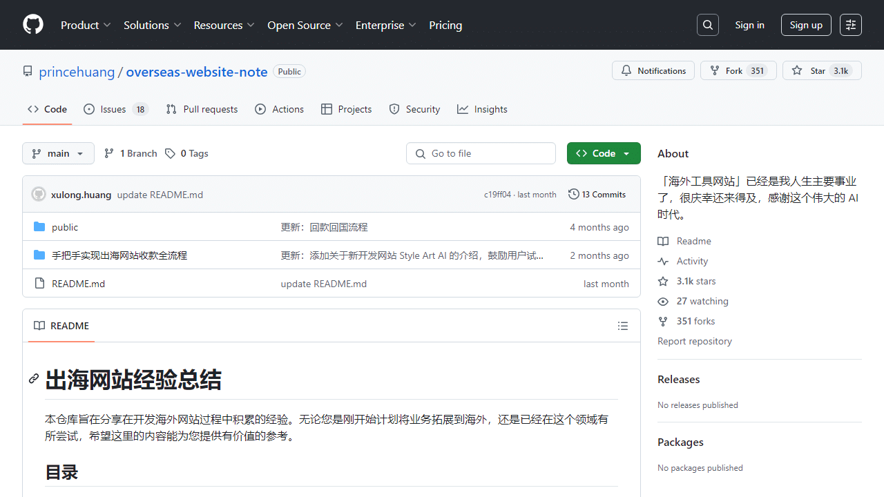This screenshot has height=497, width=884.
Task: Click the 351 forks link in About
Action: pos(686,321)
